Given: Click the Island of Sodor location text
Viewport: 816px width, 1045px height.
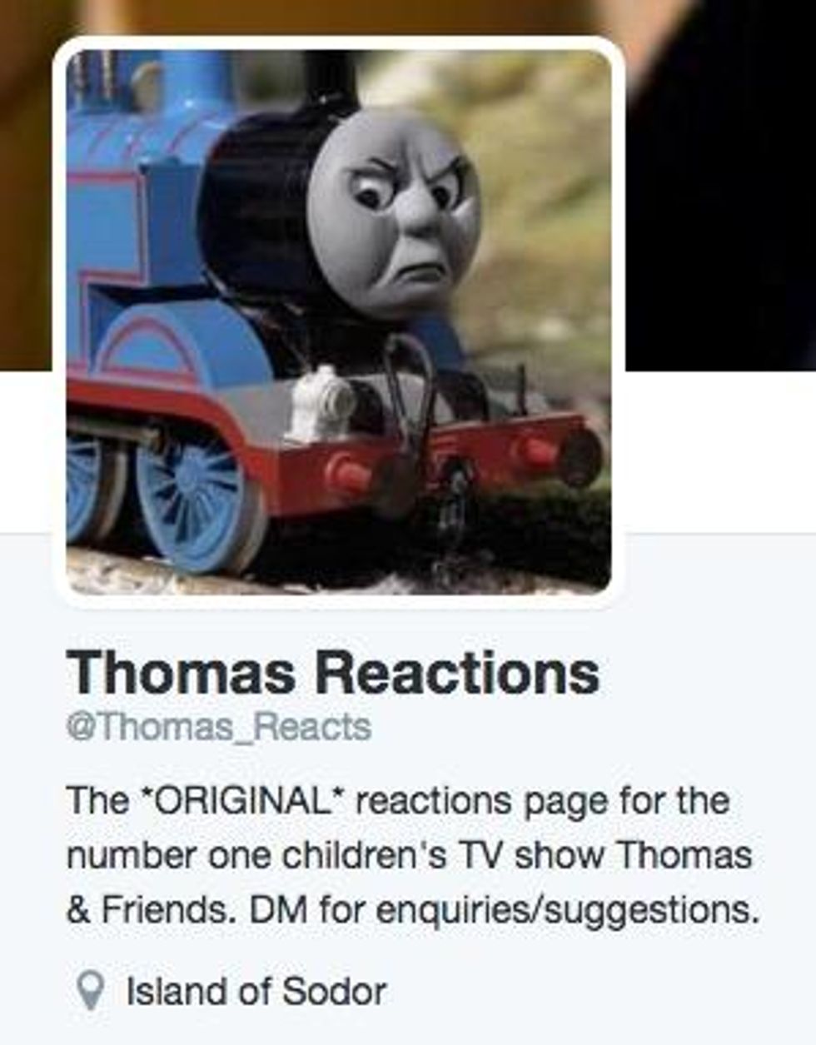Looking at the screenshot, I should coord(256,991).
